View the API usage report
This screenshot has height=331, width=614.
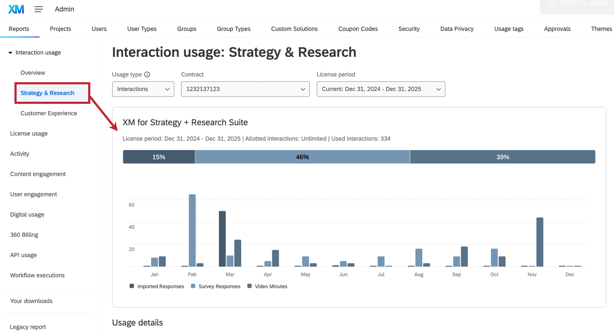tap(23, 255)
